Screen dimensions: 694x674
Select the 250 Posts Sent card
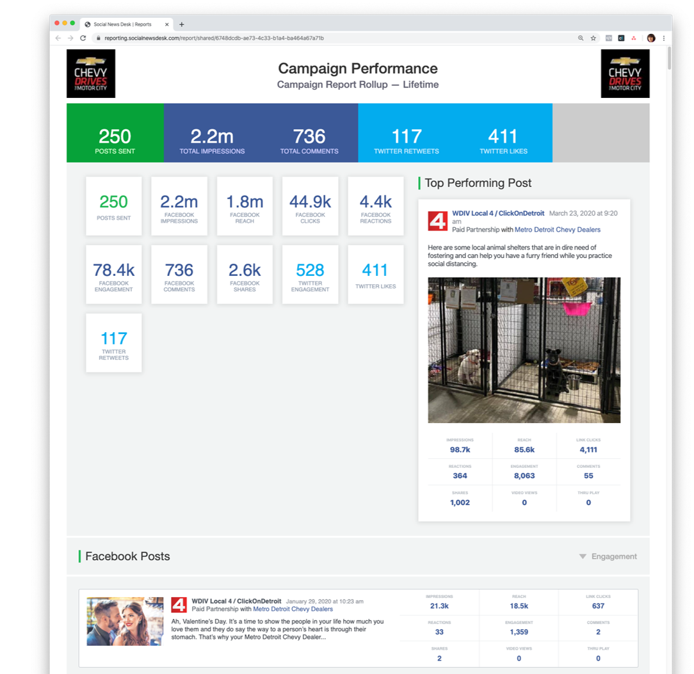coord(114,206)
